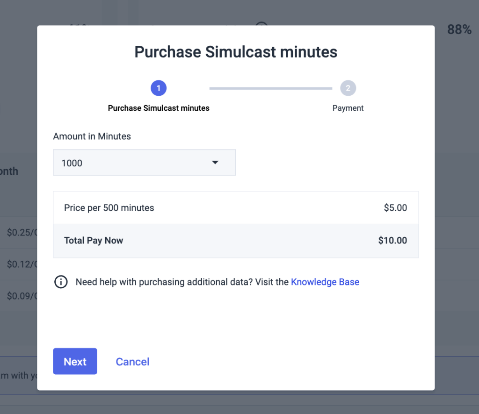Click the Purchase Simulcast minutes step label
The image size is (479, 414).
coord(159,108)
